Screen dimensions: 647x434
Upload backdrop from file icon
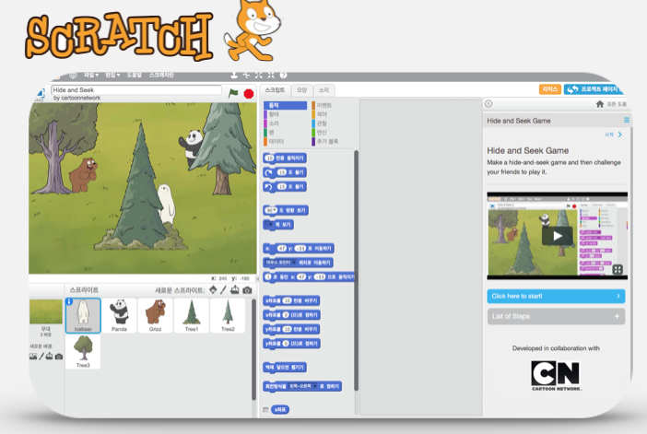(x=49, y=356)
